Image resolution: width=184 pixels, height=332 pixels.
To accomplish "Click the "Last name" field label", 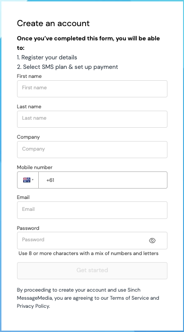I will [x=29, y=106].
